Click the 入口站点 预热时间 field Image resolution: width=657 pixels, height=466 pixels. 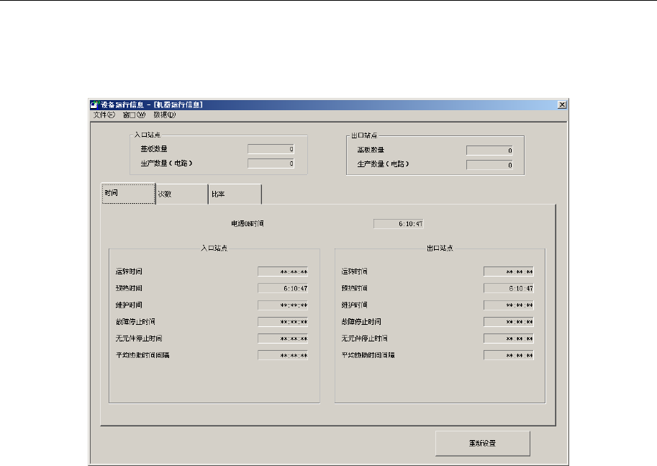click(283, 288)
